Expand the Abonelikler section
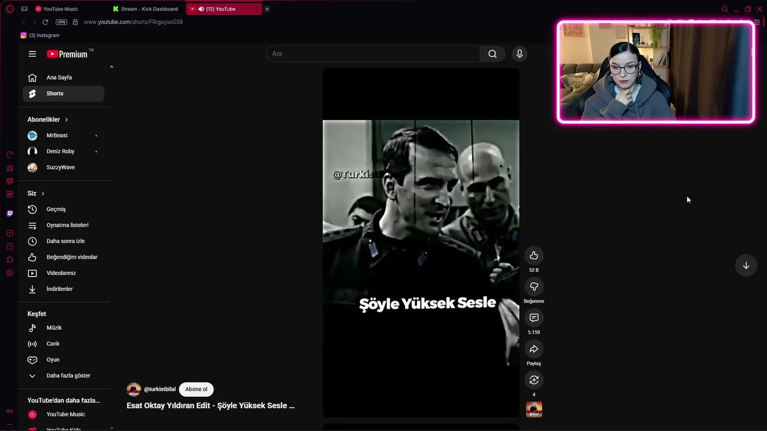Screen dimensions: 767x431 coord(48,119)
